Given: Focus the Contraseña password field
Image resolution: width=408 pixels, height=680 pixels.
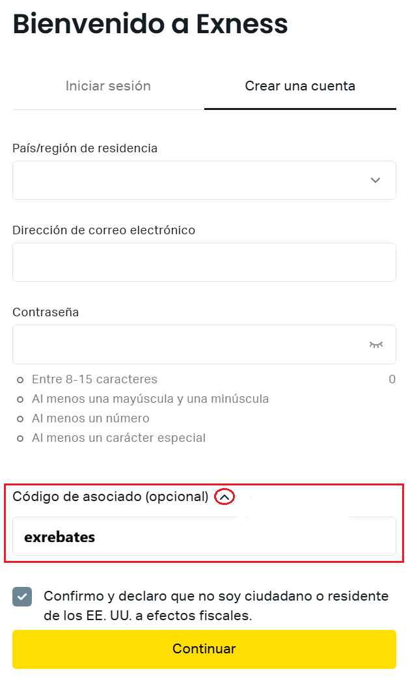Looking at the screenshot, I should [189, 344].
